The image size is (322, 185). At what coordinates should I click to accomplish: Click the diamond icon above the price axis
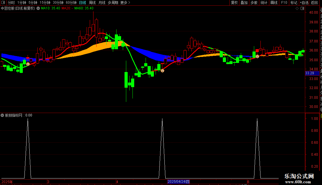coord(297,8)
